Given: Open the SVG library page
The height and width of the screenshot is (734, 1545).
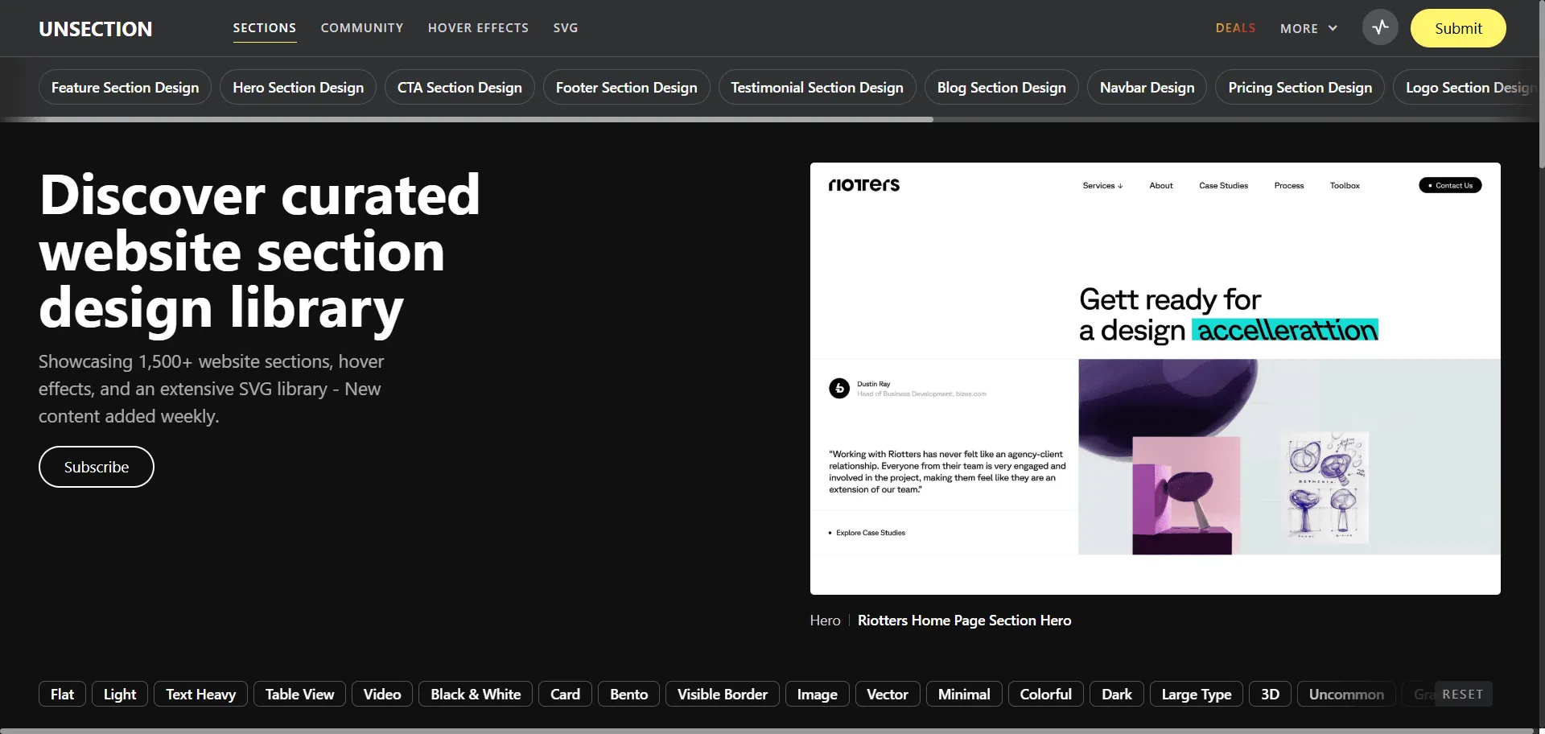Looking at the screenshot, I should pos(566,27).
